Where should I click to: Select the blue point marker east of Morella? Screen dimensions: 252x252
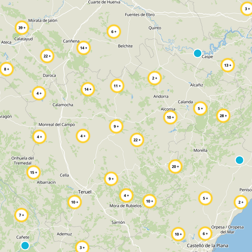pos(239,160)
